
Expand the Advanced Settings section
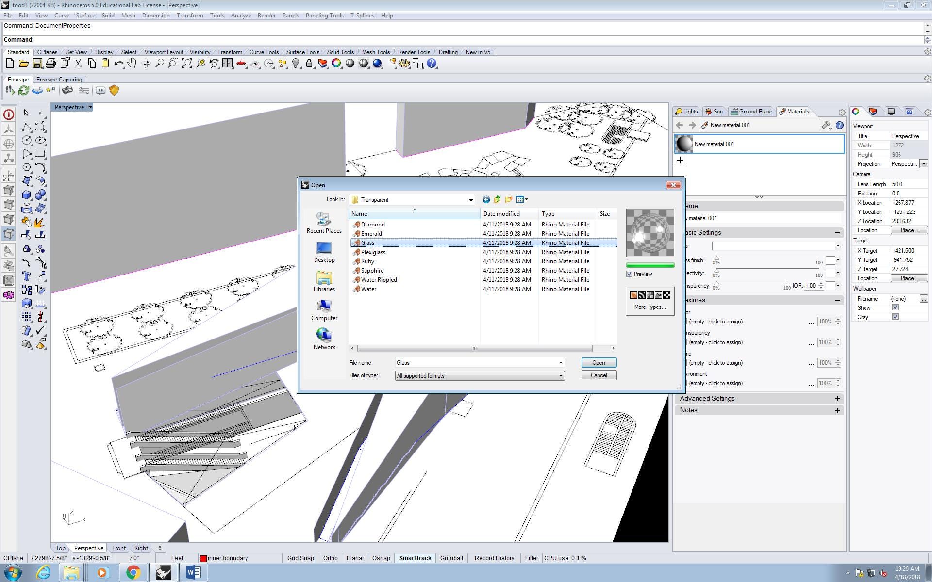(837, 399)
